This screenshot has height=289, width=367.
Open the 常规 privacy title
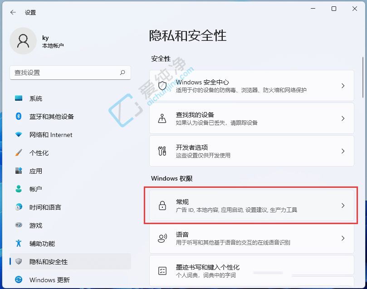click(182, 202)
